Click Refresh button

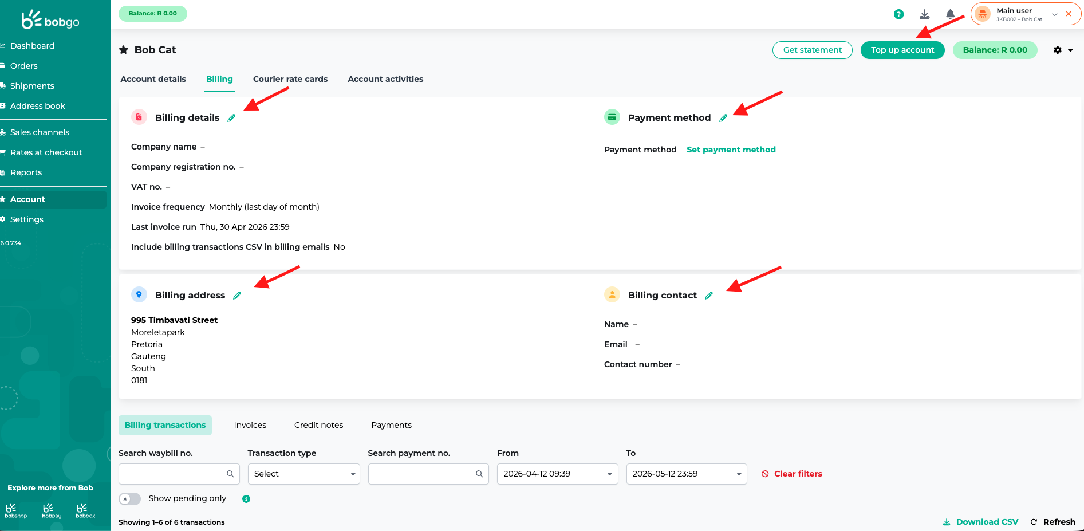pyautogui.click(x=1053, y=522)
